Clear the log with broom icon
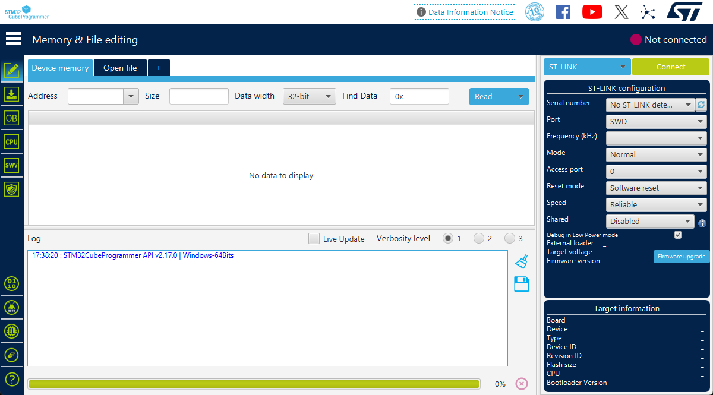Viewport: 713px width, 395px height. 522,261
